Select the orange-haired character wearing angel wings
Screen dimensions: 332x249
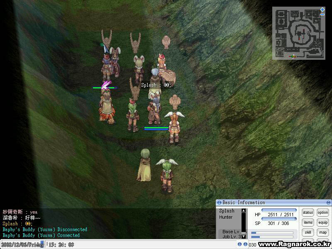point(174,127)
